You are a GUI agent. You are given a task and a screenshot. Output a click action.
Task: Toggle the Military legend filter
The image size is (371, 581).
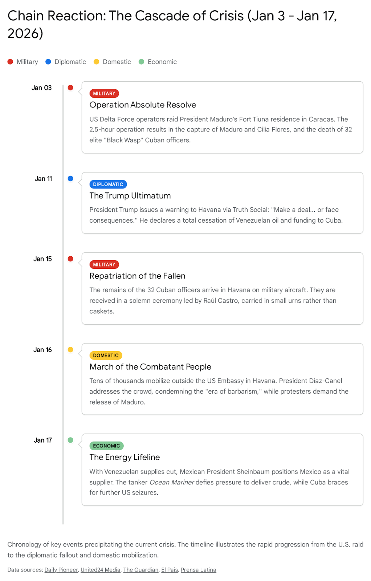23,62
